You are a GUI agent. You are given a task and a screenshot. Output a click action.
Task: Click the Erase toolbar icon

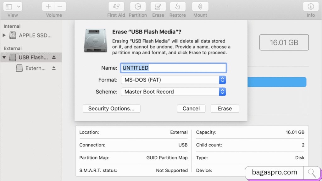(x=158, y=7)
